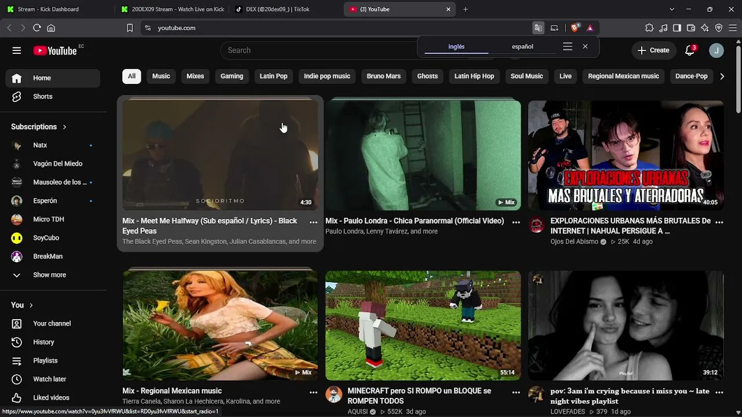Open the browser main menu
Image resolution: width=742 pixels, height=417 pixels.
[x=733, y=28]
